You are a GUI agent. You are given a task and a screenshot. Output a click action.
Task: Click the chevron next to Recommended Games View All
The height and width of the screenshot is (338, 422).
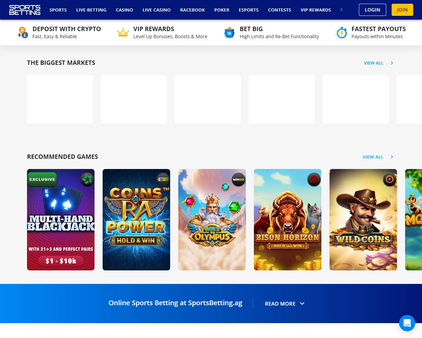click(x=392, y=157)
